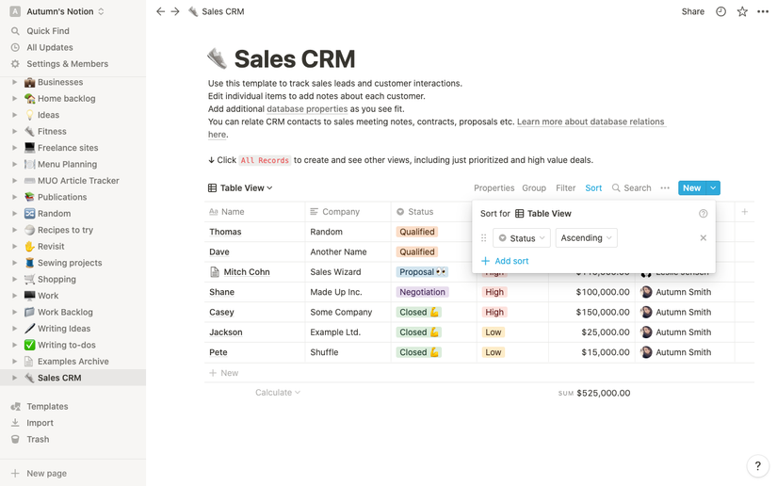The width and height of the screenshot is (777, 486).
Task: Click the Templates icon in sidebar
Action: pyautogui.click(x=15, y=406)
